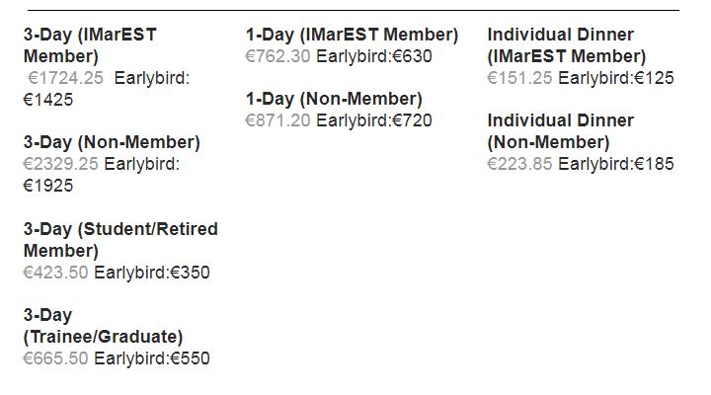
Task: Click the Individual Dinner (IMarEST Member) heading
Action: pyautogui.click(x=567, y=45)
